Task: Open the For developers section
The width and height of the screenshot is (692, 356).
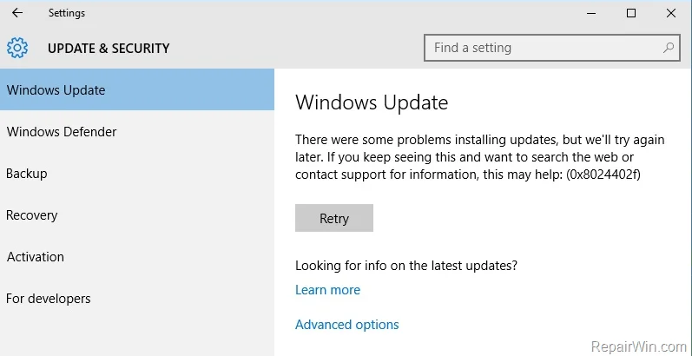Action: click(49, 299)
